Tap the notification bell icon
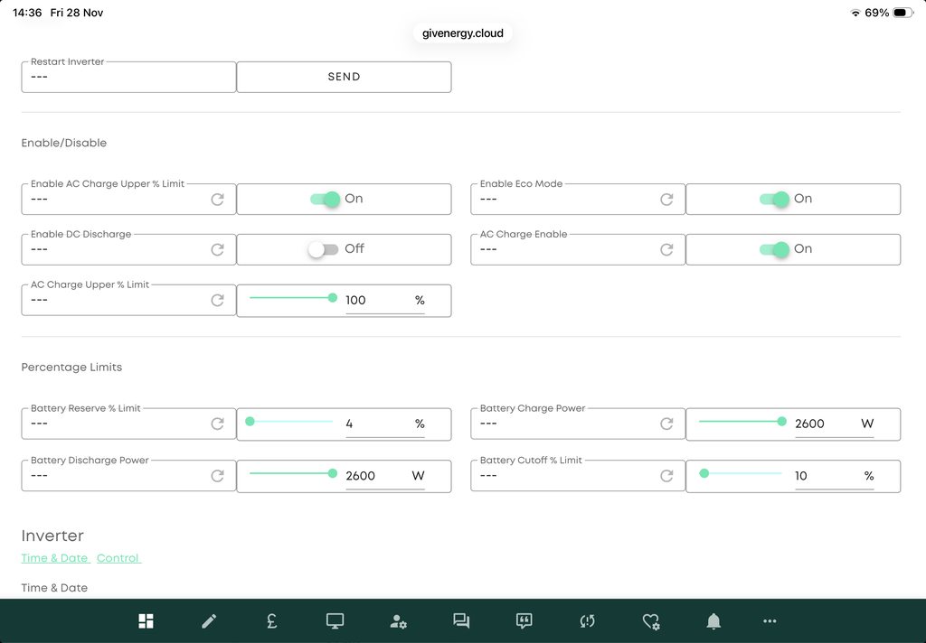926x643 pixels. coord(713,621)
